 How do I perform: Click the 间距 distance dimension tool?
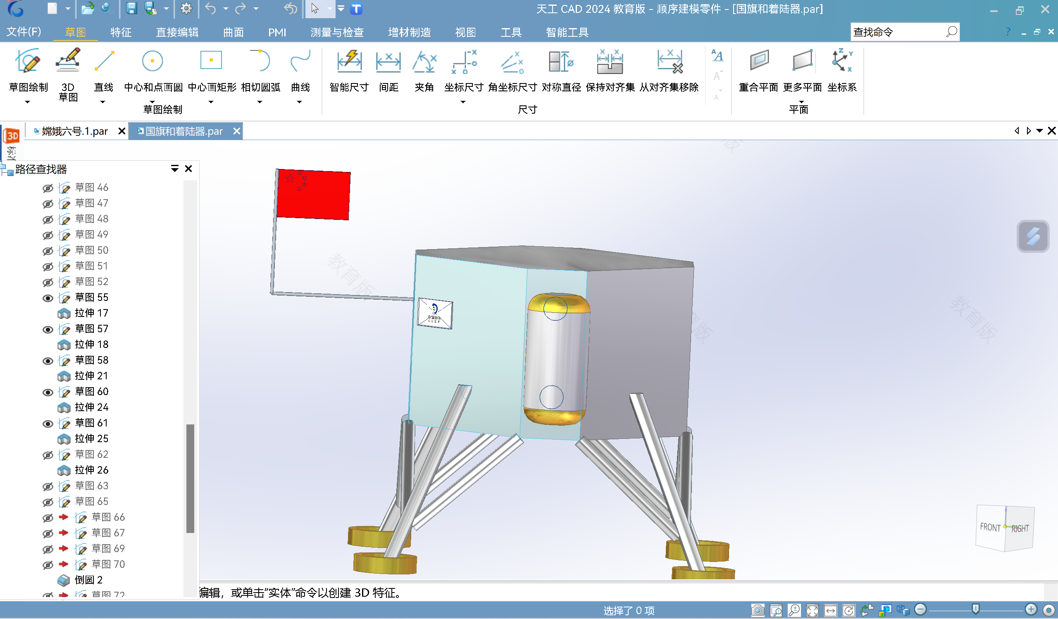tap(388, 70)
